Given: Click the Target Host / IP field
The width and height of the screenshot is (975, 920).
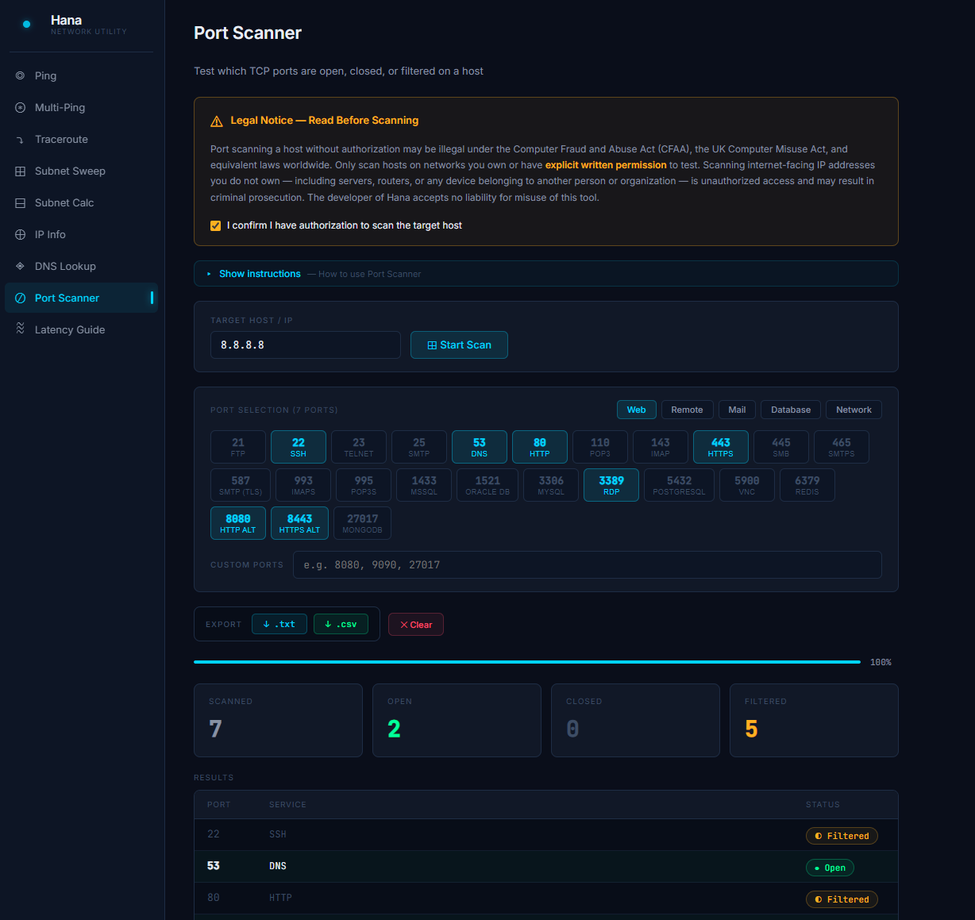Looking at the screenshot, I should tap(306, 345).
